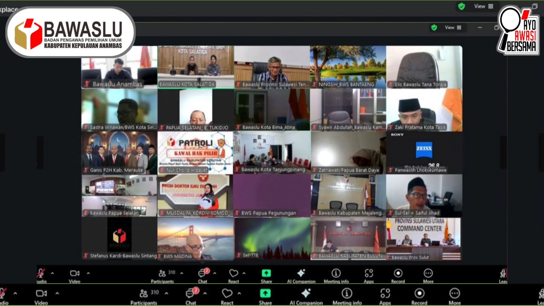
Task: Click the Share screen icon in bottom toolbar
Action: pos(265,294)
